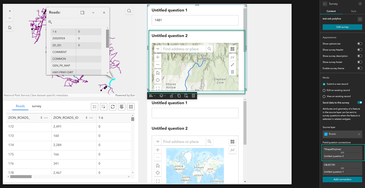Click the barcode scanner icon in survey map
The width and height of the screenshot is (365, 188).
(x=232, y=49)
